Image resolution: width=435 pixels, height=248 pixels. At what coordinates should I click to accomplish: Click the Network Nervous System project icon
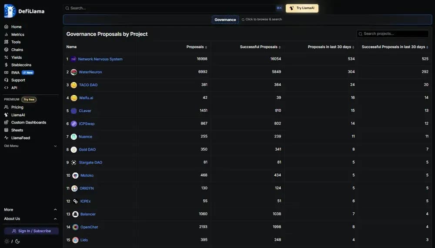(x=74, y=59)
